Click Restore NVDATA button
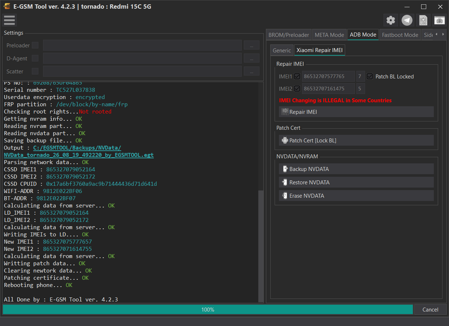 point(356,182)
